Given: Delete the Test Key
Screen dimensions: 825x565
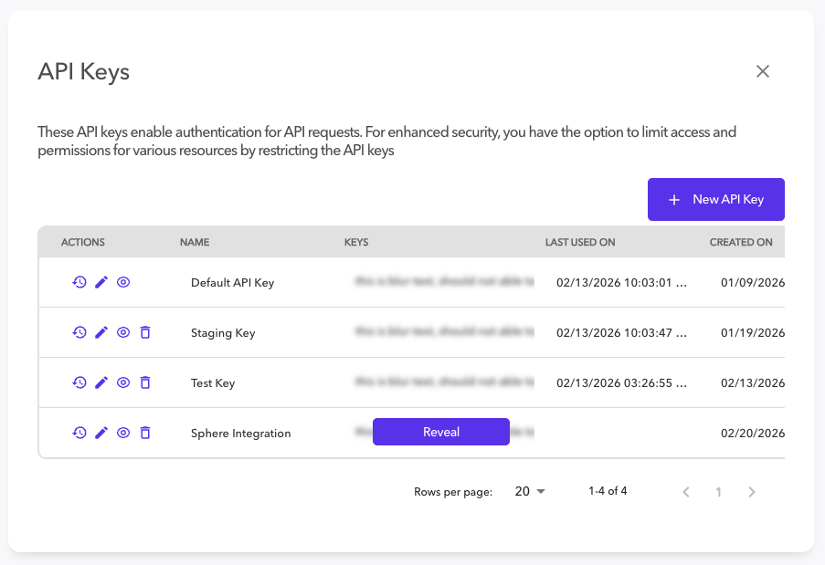Looking at the screenshot, I should point(145,383).
